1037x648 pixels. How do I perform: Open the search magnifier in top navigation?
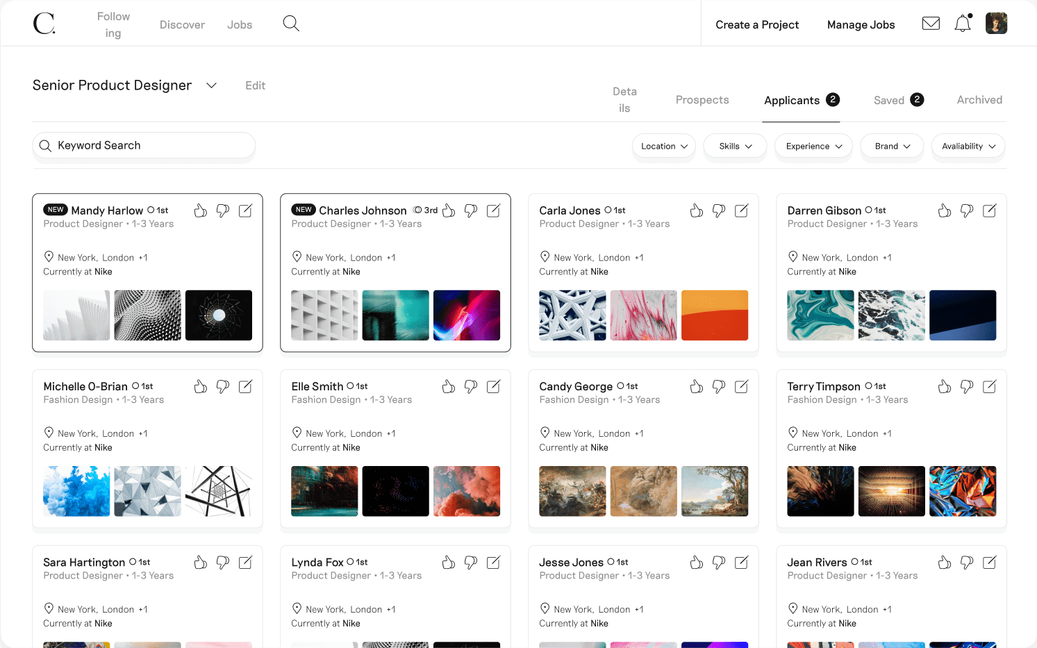click(x=291, y=24)
